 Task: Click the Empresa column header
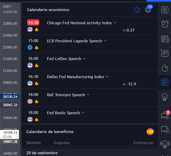[62, 143]
